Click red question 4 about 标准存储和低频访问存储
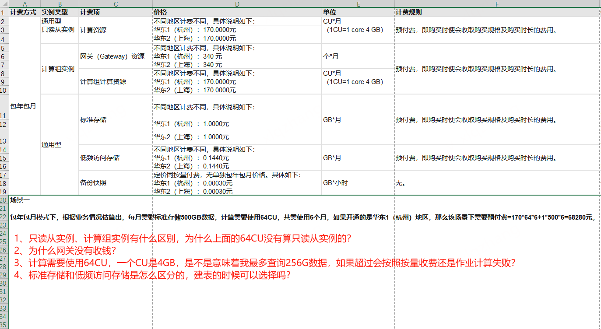Viewport: 601px width, 329px height. [x=152, y=275]
